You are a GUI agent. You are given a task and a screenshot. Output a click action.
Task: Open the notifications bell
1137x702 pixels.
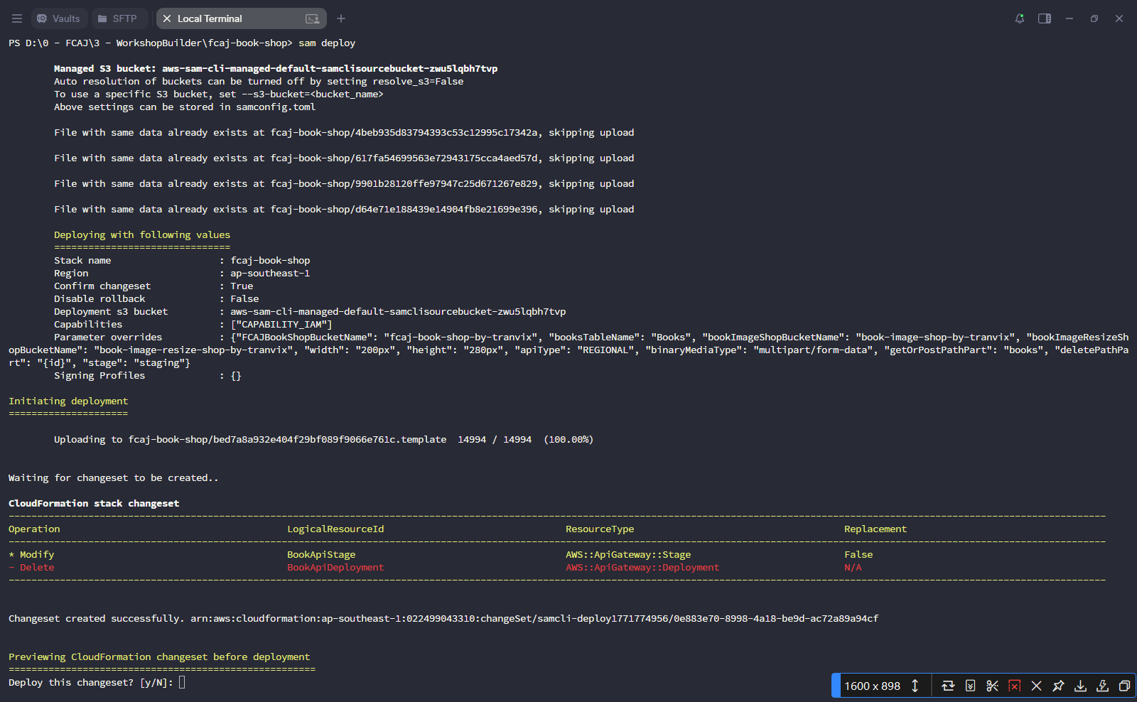1020,18
